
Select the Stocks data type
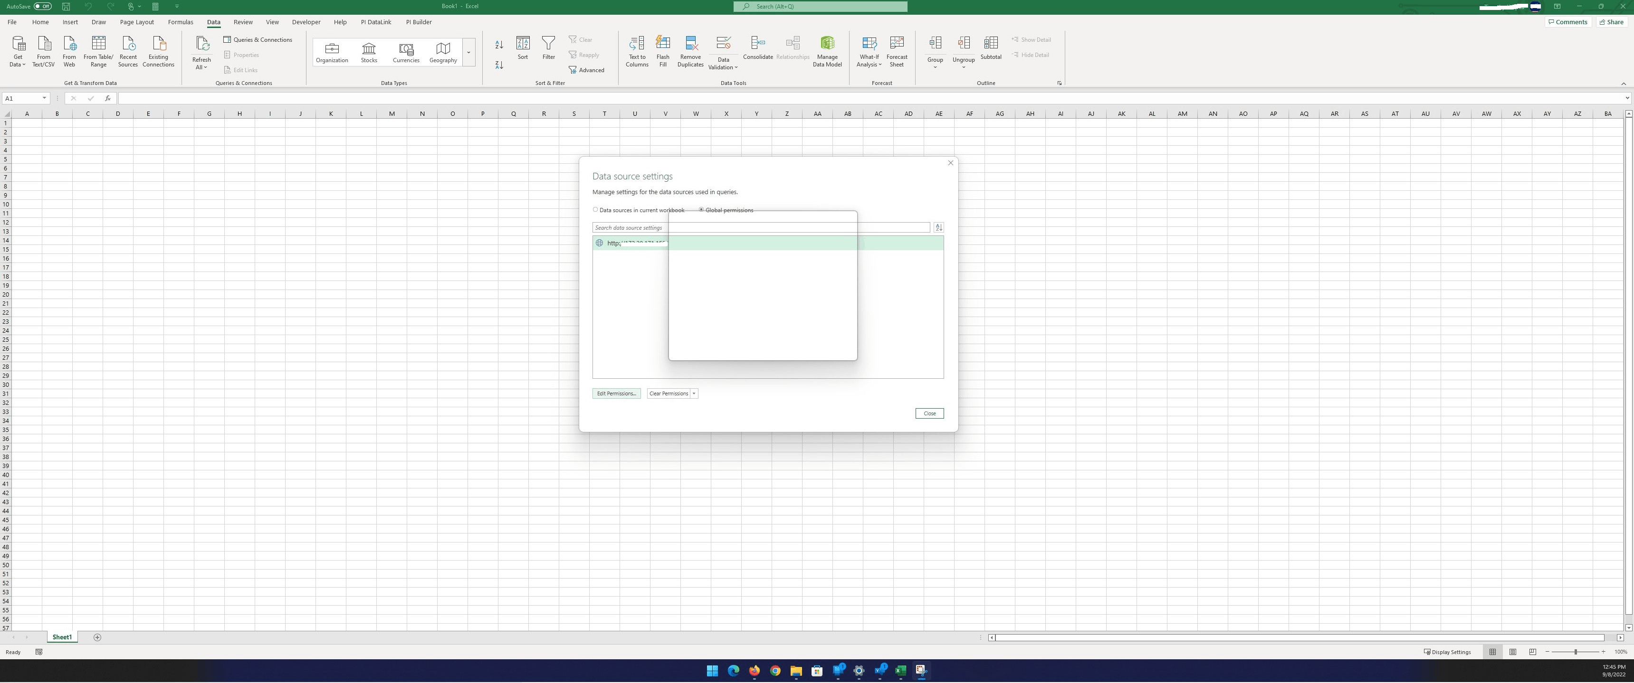[x=369, y=51]
